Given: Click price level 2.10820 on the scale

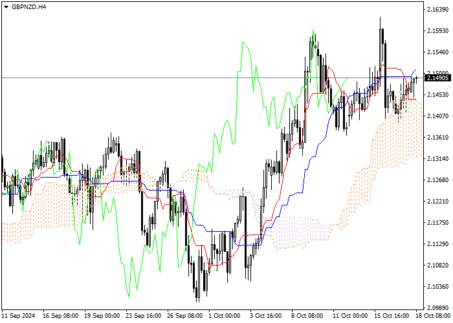Looking at the screenshot, I should point(437,266).
